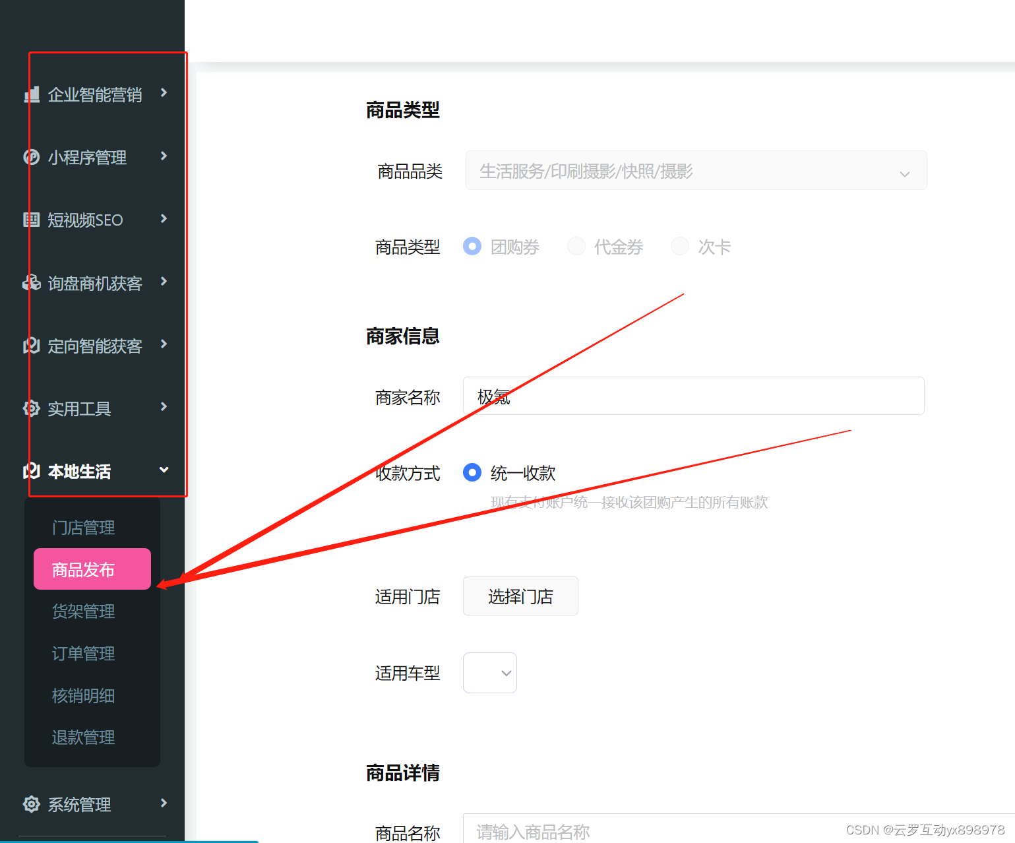1015x843 pixels.
Task: Expand the 小程序管理 menu arrow
Action: pyautogui.click(x=164, y=156)
